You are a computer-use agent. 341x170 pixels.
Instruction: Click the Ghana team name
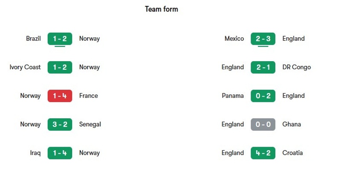(292, 125)
